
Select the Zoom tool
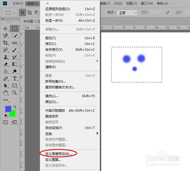(15, 93)
